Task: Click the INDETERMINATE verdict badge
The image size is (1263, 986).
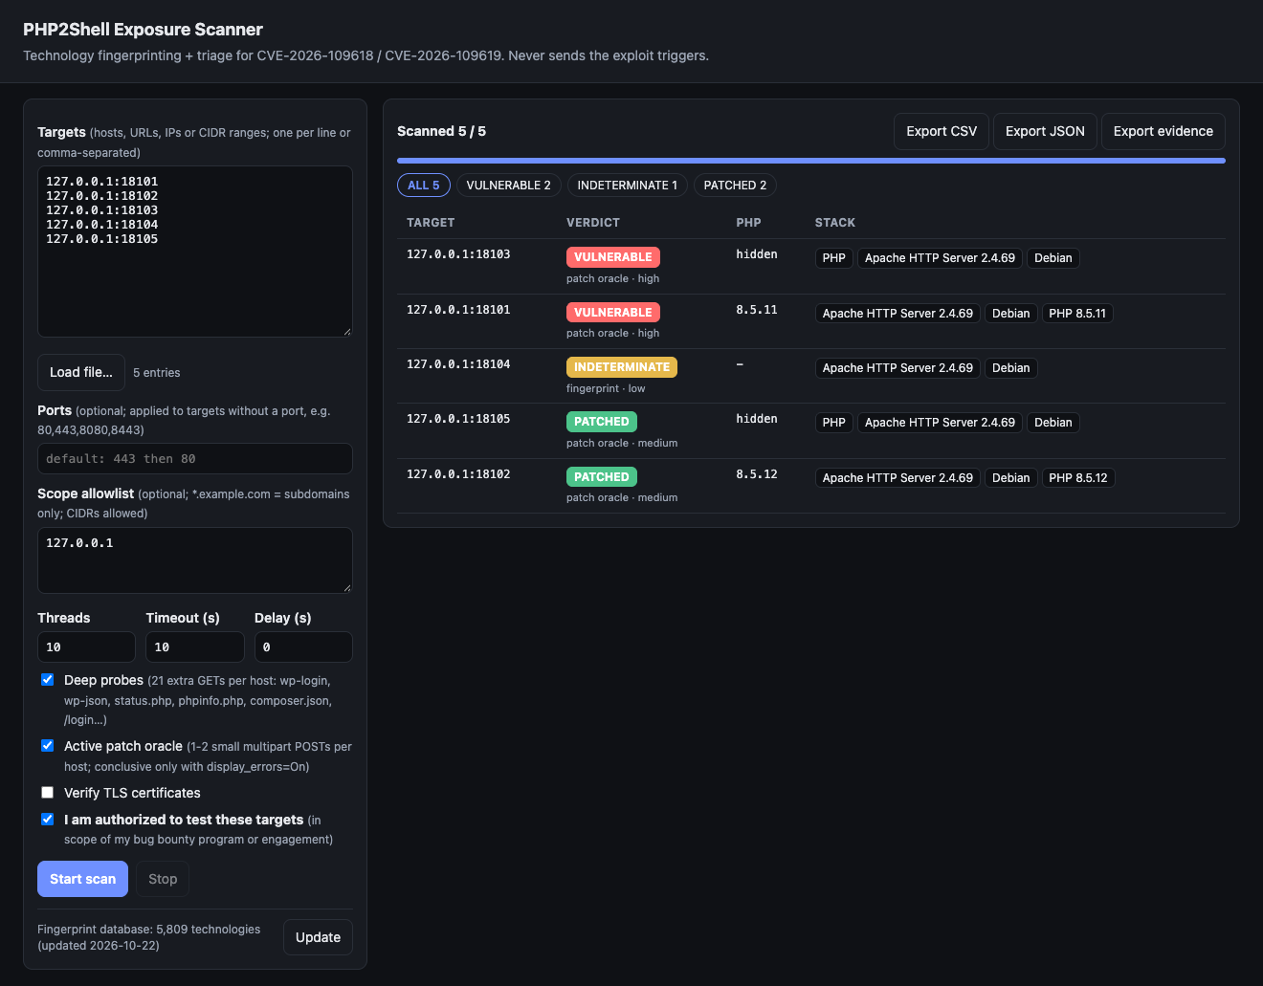Action: 622,367
